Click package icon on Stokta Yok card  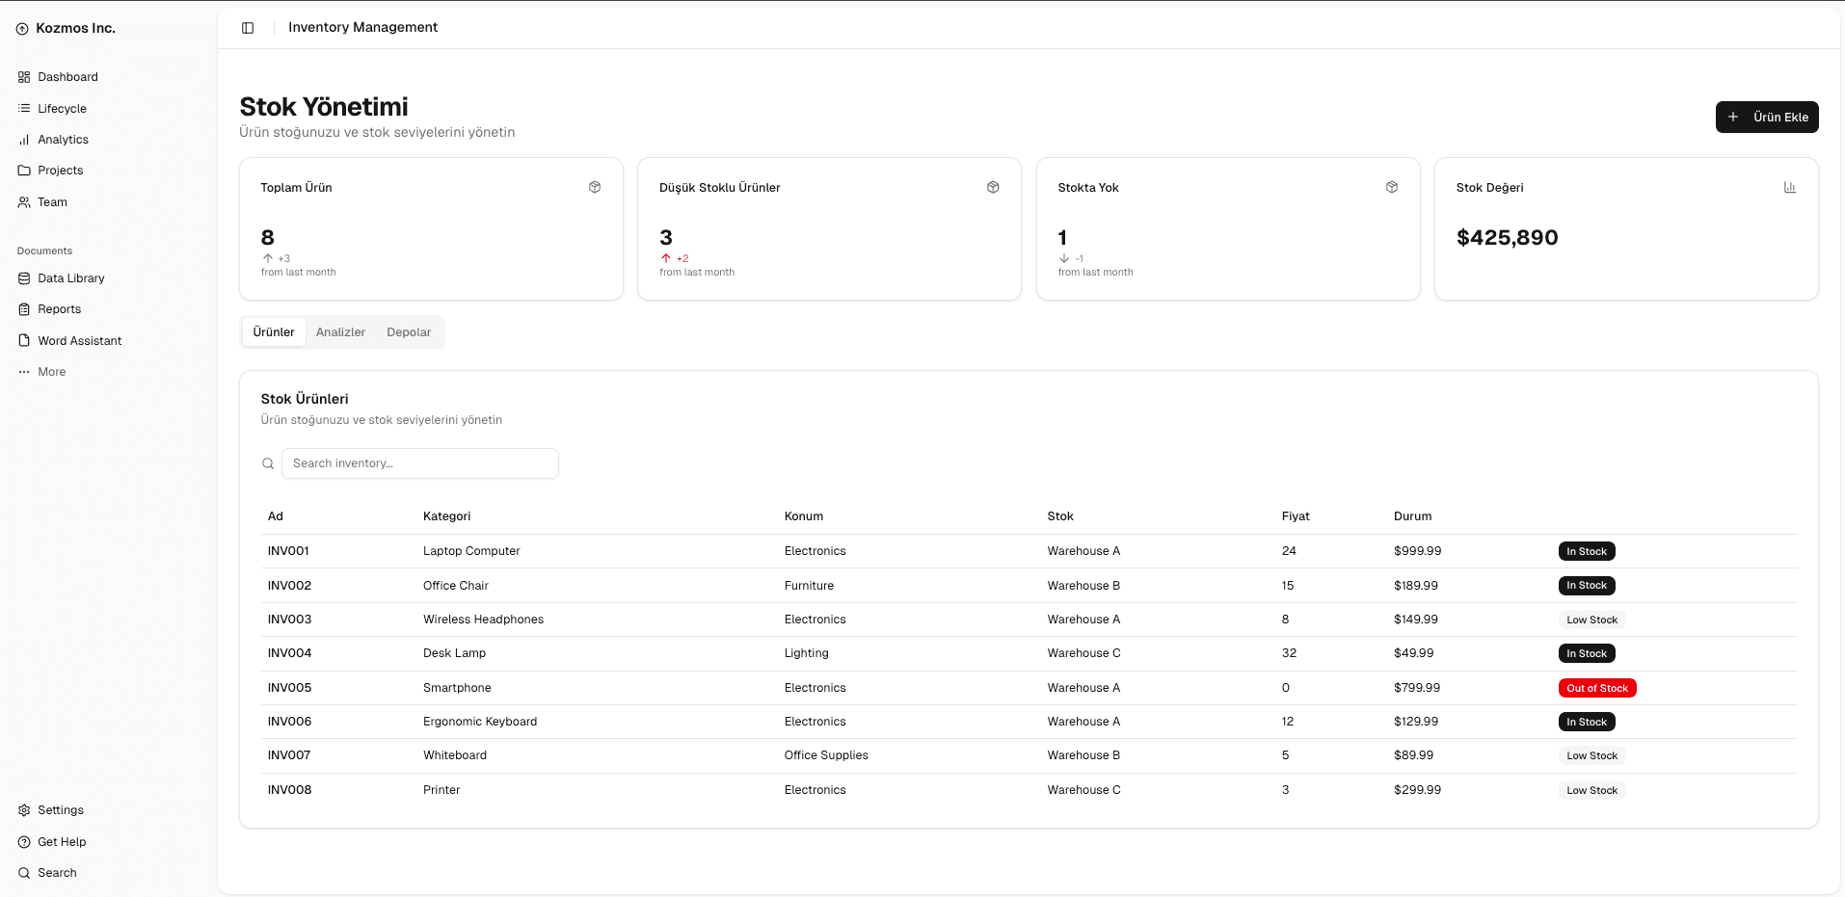[1392, 187]
